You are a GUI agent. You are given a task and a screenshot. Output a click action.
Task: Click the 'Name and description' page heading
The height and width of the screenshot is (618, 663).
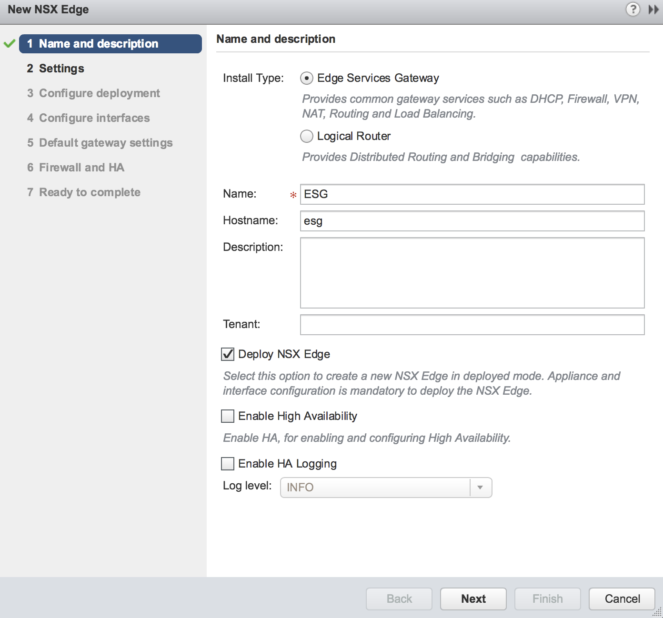(x=276, y=39)
